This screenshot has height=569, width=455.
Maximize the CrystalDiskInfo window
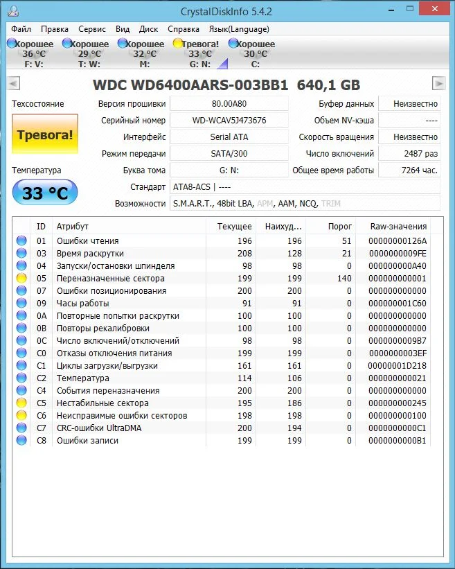410,9
